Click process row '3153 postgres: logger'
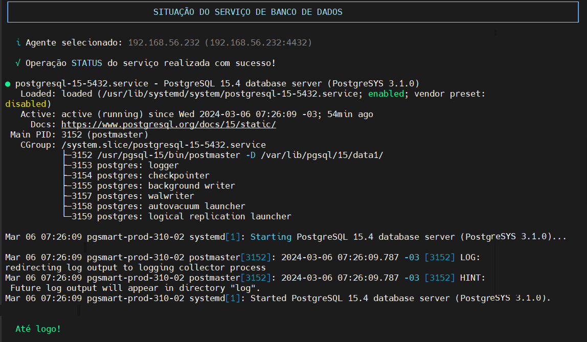The image size is (587, 342). [x=125, y=166]
